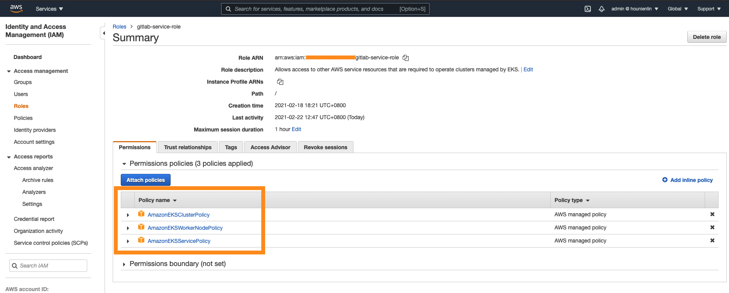Focus the Search IAM field
This screenshot has height=293, width=729.
coord(48,266)
